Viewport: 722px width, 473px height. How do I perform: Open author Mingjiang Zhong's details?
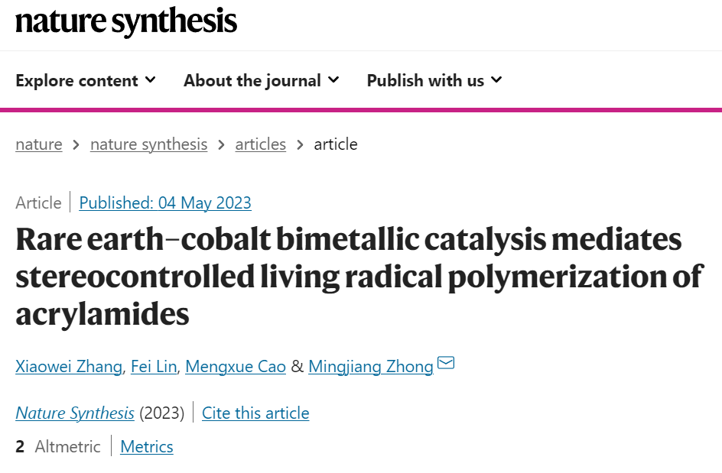(371, 367)
